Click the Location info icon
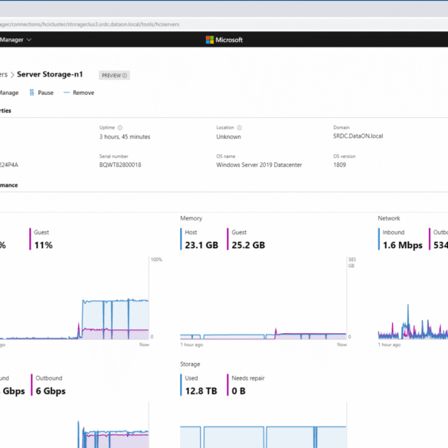 pyautogui.click(x=240, y=128)
